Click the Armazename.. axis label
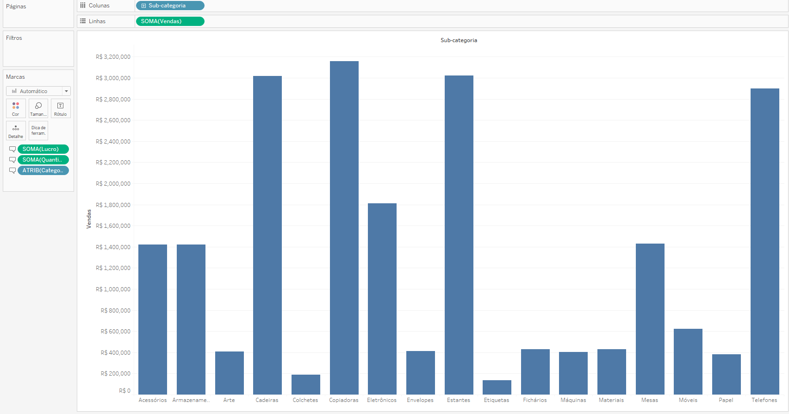Viewport: 789px width, 414px height. (191, 400)
